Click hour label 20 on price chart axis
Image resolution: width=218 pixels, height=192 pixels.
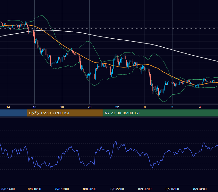89,107
